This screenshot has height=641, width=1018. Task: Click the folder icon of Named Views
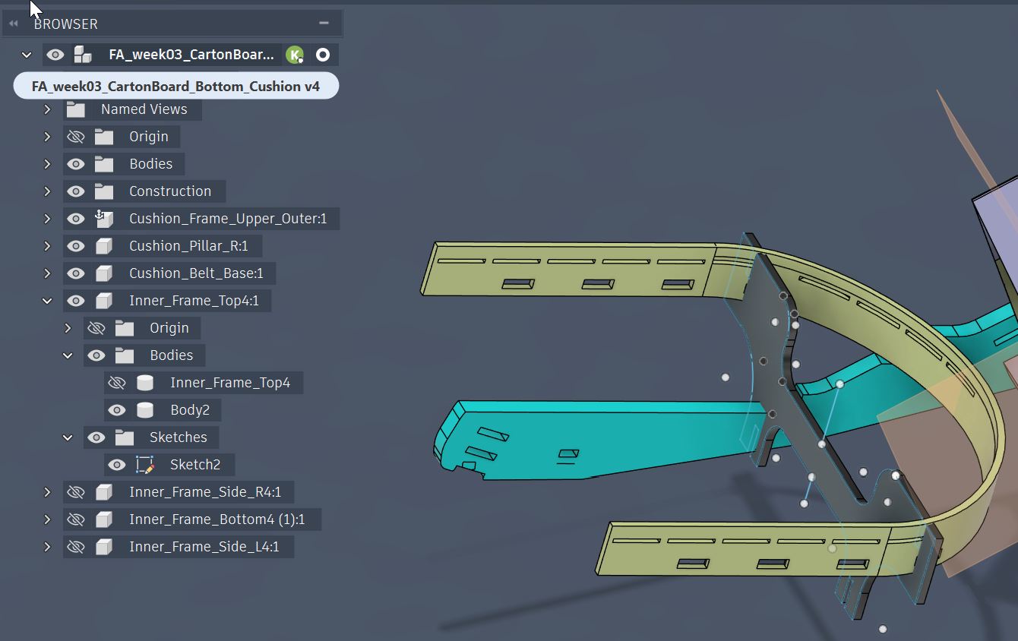click(76, 109)
